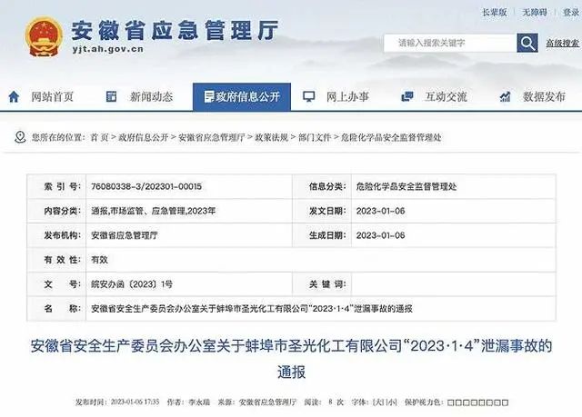Select the last eye-protection color box
The width and height of the screenshot is (582, 417).
pos(504,402)
